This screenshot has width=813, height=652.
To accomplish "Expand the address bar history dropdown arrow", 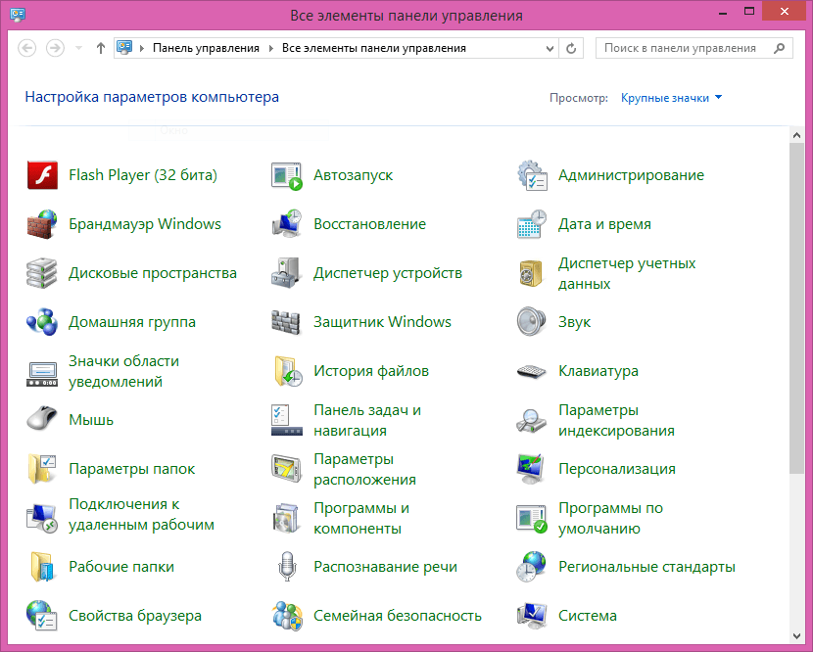I will click(550, 49).
